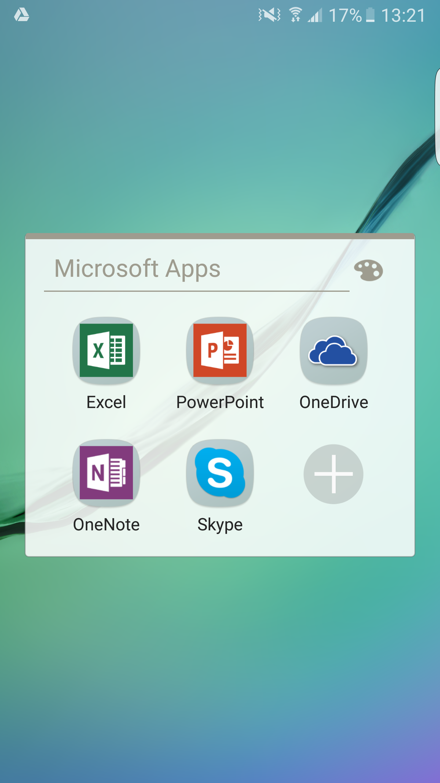
Task: Tap the Excel text label
Action: click(x=106, y=402)
